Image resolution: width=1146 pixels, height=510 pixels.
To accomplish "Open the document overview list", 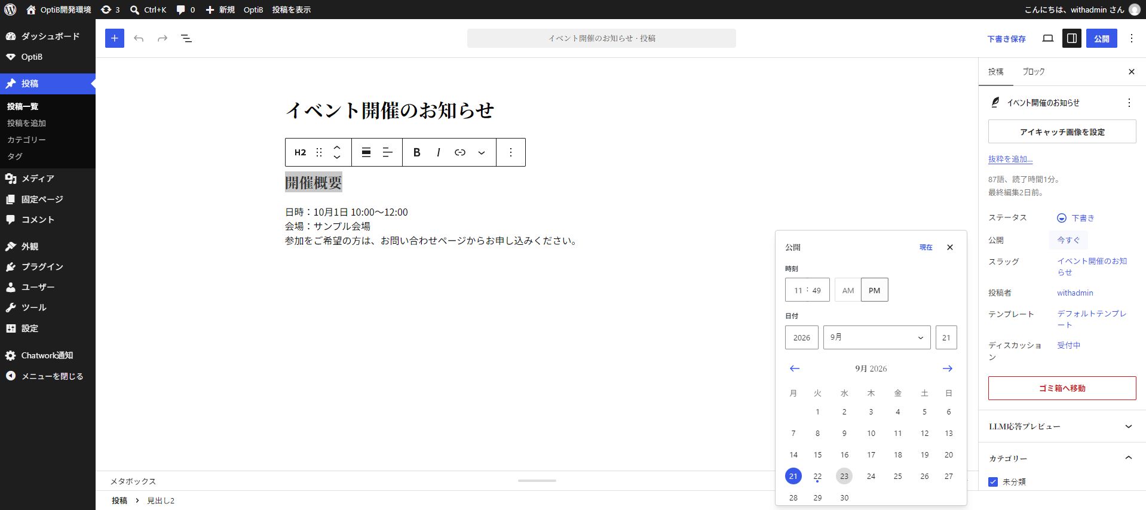I will [186, 38].
